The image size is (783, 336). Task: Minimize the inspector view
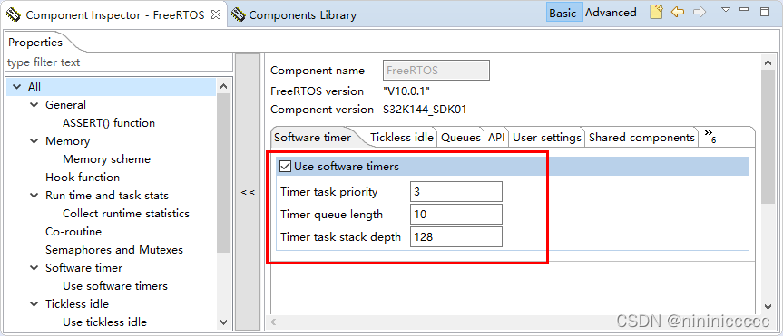(744, 9)
